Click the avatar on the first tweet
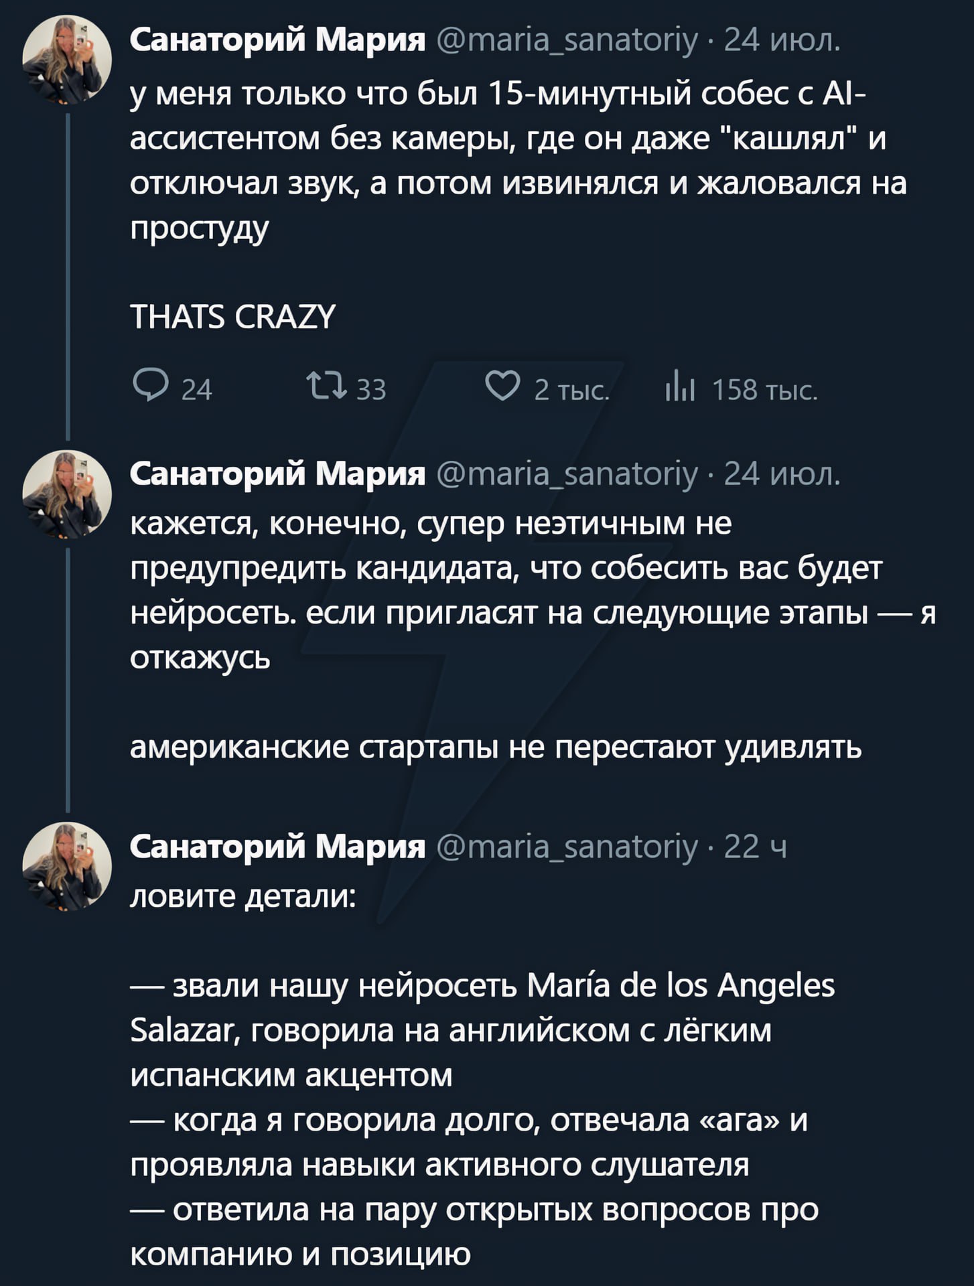 67,60
